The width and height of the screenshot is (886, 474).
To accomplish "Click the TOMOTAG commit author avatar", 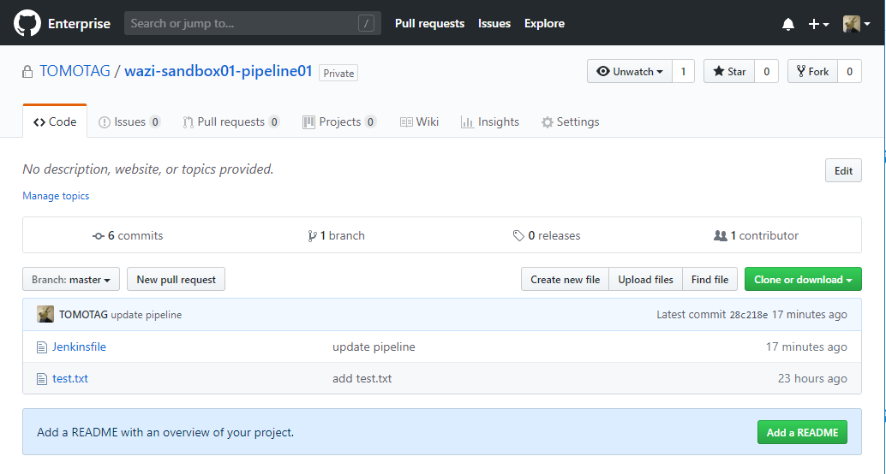I will click(45, 314).
